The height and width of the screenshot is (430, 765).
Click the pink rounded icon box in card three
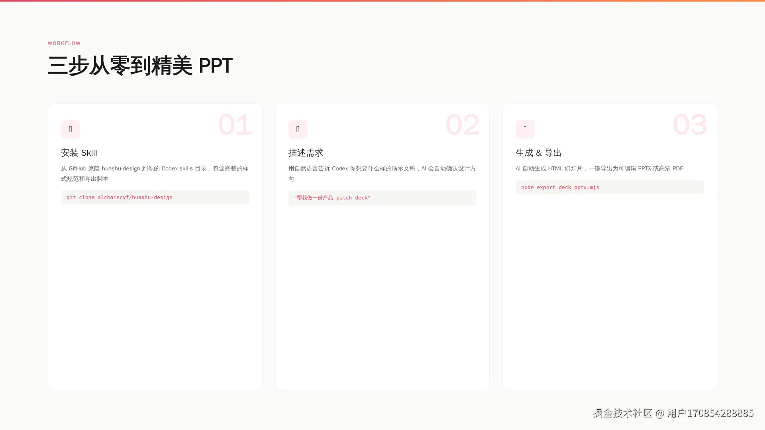pos(525,129)
